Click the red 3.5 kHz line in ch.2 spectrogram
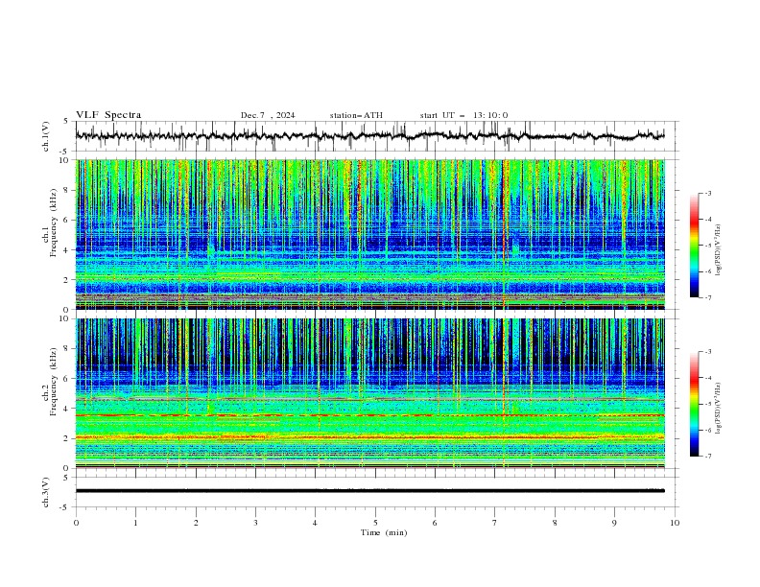Image resolution: width=760 pixels, height=587 pixels. point(369,415)
